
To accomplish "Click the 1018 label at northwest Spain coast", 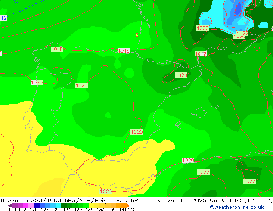I will coord(57,49).
